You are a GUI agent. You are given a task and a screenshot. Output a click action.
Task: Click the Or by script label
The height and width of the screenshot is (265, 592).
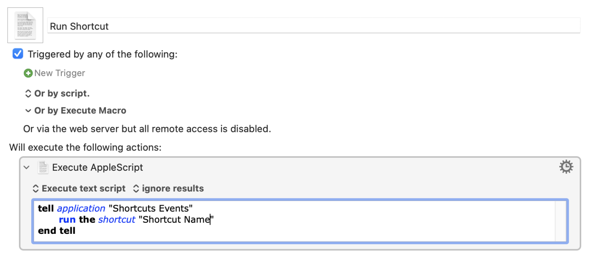point(62,93)
